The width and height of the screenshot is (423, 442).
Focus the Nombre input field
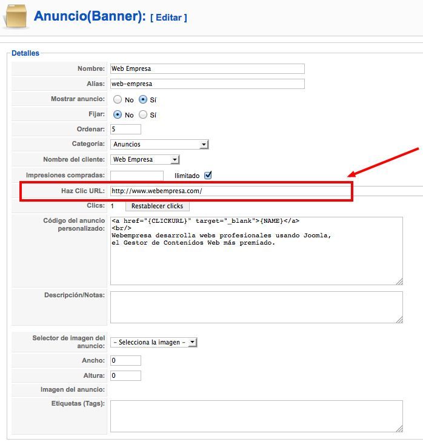click(x=207, y=69)
